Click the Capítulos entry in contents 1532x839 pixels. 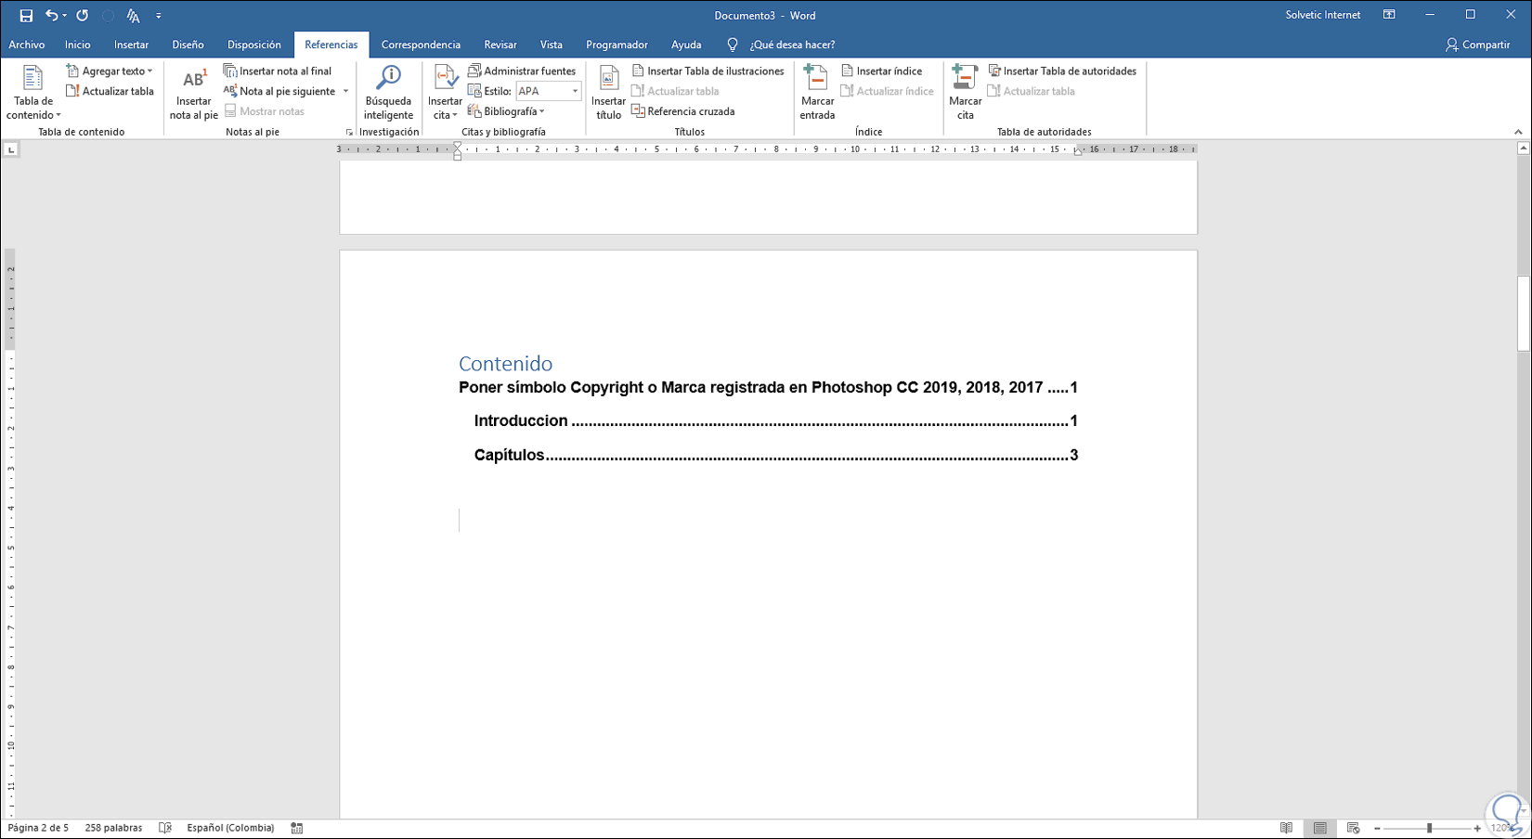775,455
